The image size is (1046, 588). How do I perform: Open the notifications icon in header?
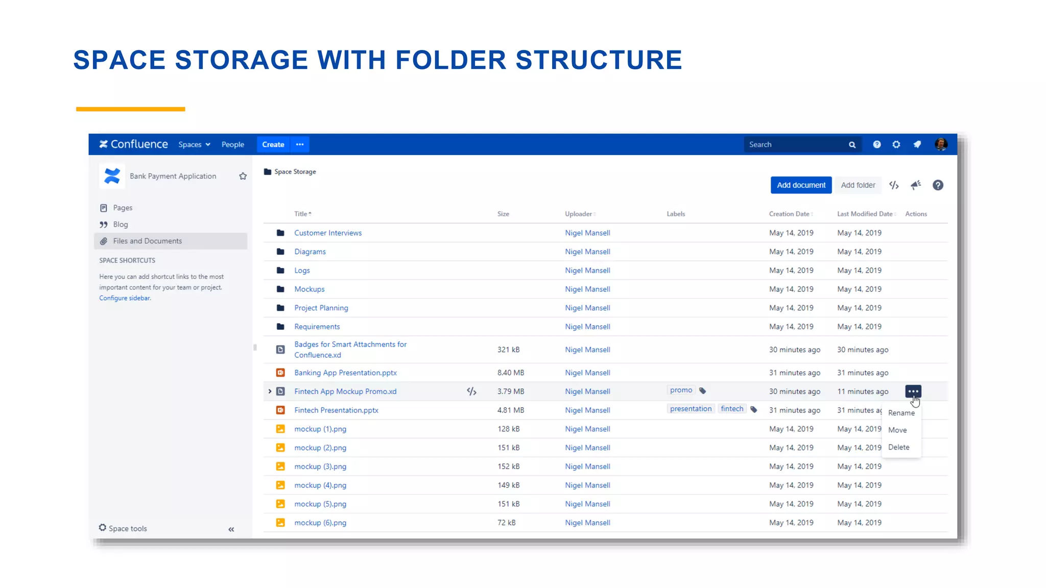pyautogui.click(x=917, y=144)
